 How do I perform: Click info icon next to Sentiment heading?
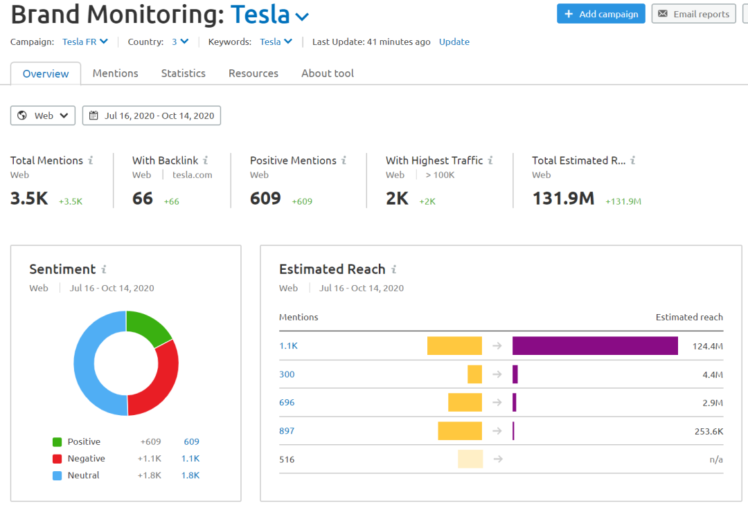(104, 270)
